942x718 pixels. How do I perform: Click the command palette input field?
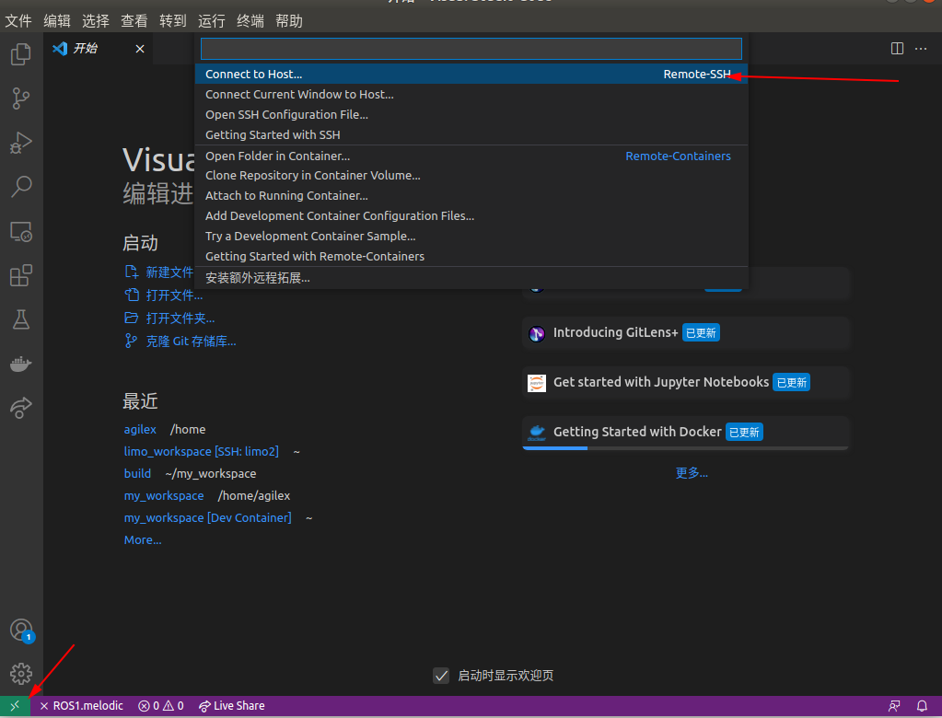[x=470, y=48]
